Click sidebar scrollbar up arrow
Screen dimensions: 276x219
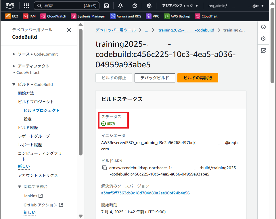tap(80, 25)
